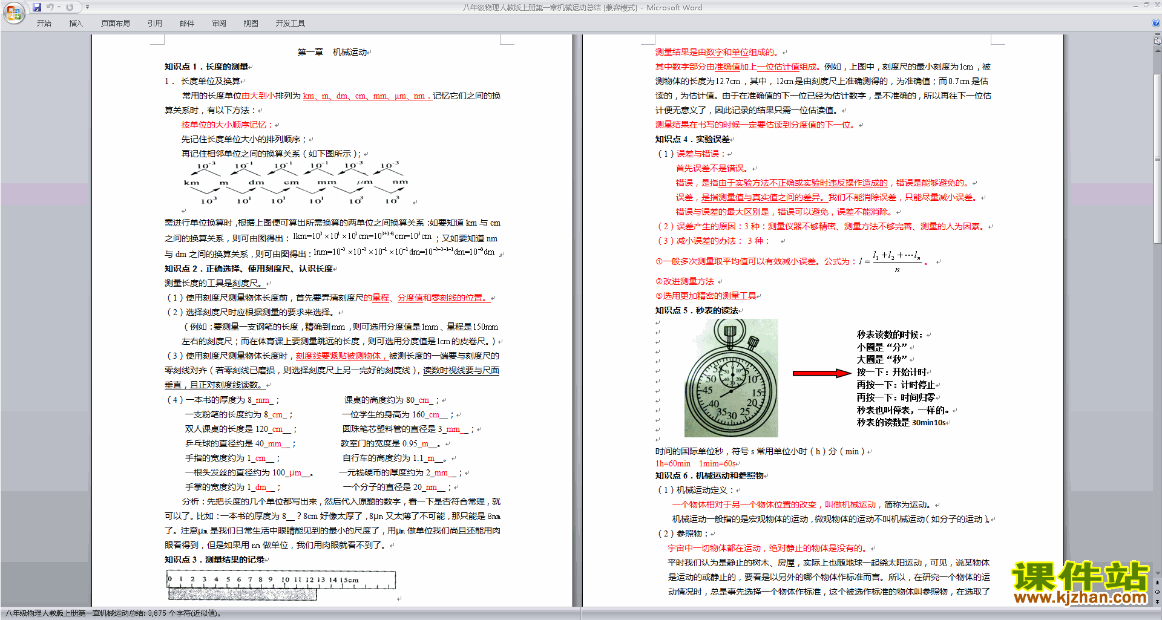Switch to the 视图 tab
The width and height of the screenshot is (1162, 620).
tap(251, 24)
